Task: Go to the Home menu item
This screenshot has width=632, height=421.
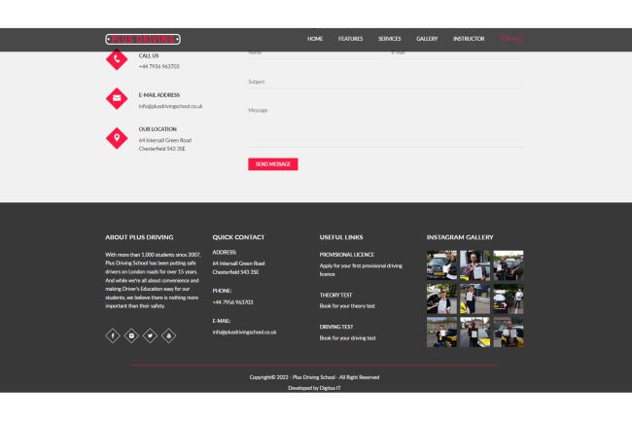Action: (315, 39)
